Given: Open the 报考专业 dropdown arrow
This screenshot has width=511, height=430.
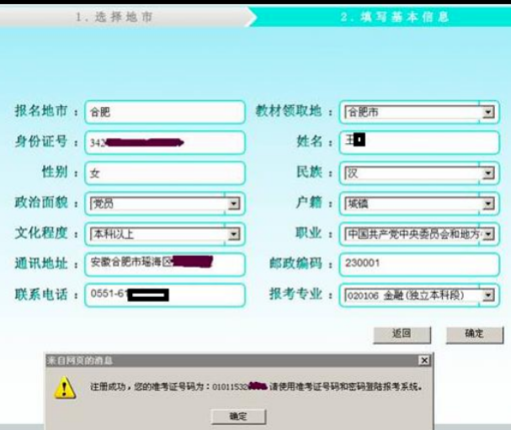Looking at the screenshot, I should (x=488, y=295).
